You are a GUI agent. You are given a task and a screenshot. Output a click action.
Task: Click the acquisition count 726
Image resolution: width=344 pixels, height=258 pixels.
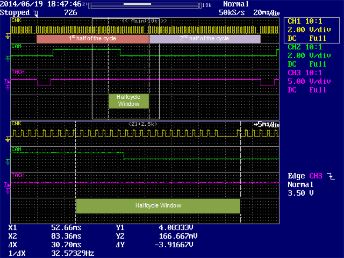tap(70, 12)
